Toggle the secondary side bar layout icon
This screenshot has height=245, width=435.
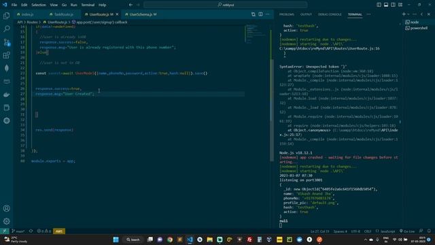click(x=393, y=5)
